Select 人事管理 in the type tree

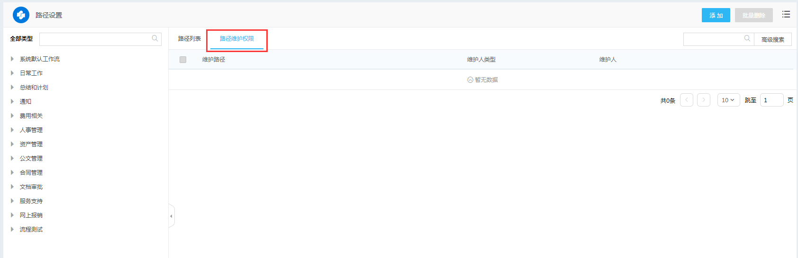31,130
